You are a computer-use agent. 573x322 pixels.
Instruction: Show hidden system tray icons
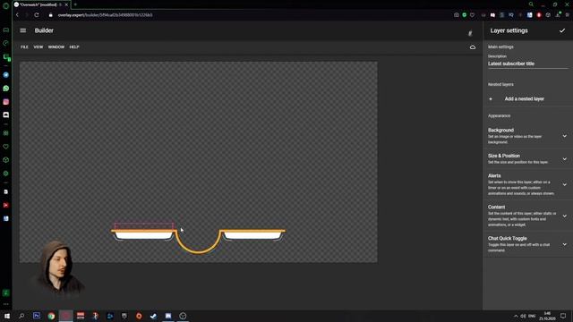pos(516,316)
